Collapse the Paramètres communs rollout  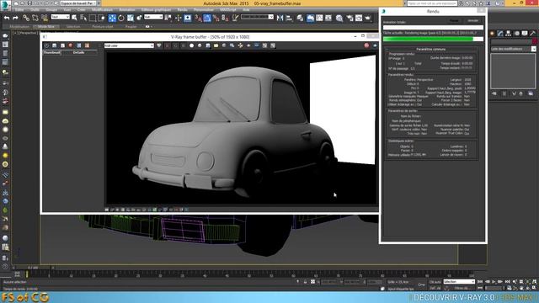tap(430, 49)
